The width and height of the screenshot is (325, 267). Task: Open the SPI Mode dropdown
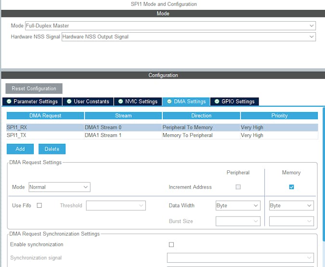170,25
